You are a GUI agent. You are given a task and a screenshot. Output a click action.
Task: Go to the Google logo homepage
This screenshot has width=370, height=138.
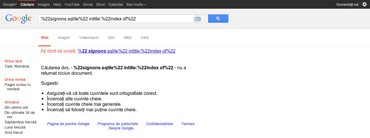pos(18,19)
